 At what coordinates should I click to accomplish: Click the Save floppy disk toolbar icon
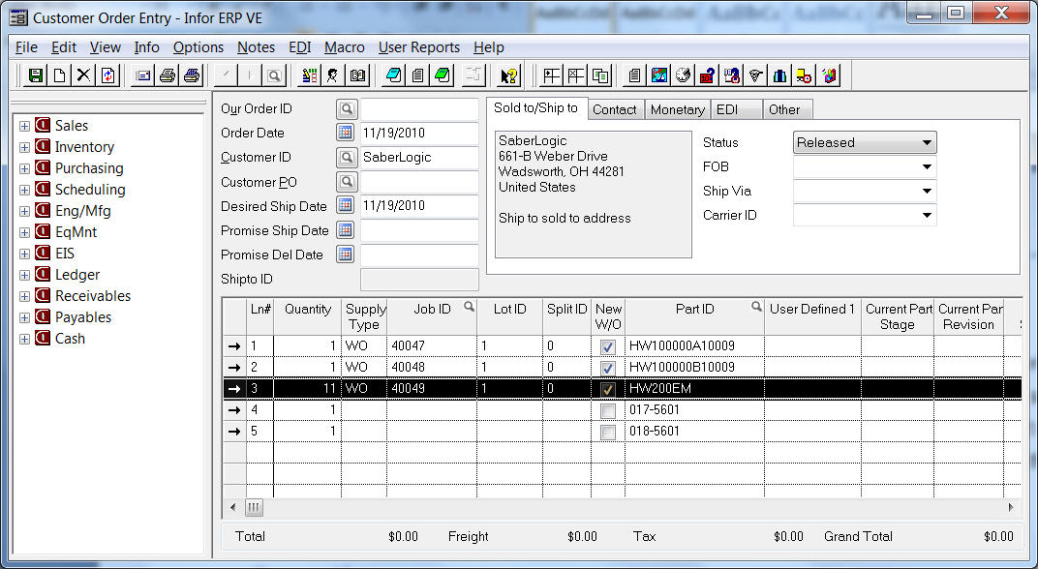(x=35, y=75)
